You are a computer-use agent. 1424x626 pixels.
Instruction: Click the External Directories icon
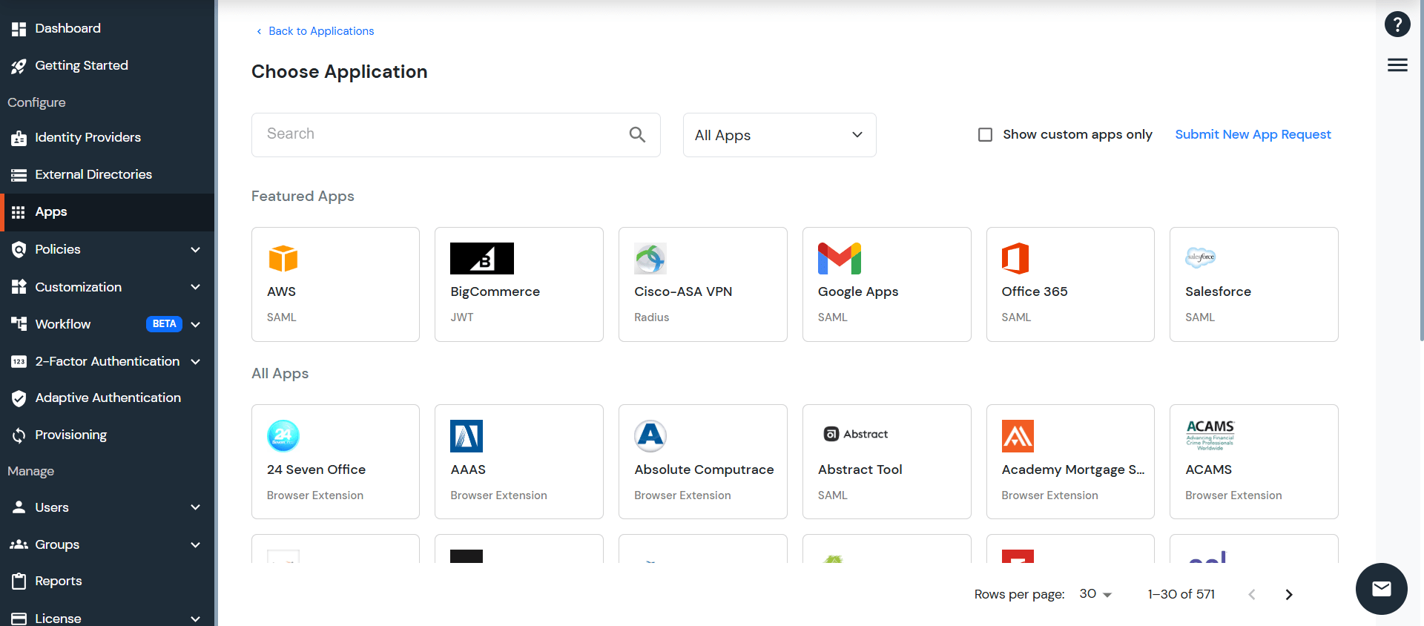19,175
